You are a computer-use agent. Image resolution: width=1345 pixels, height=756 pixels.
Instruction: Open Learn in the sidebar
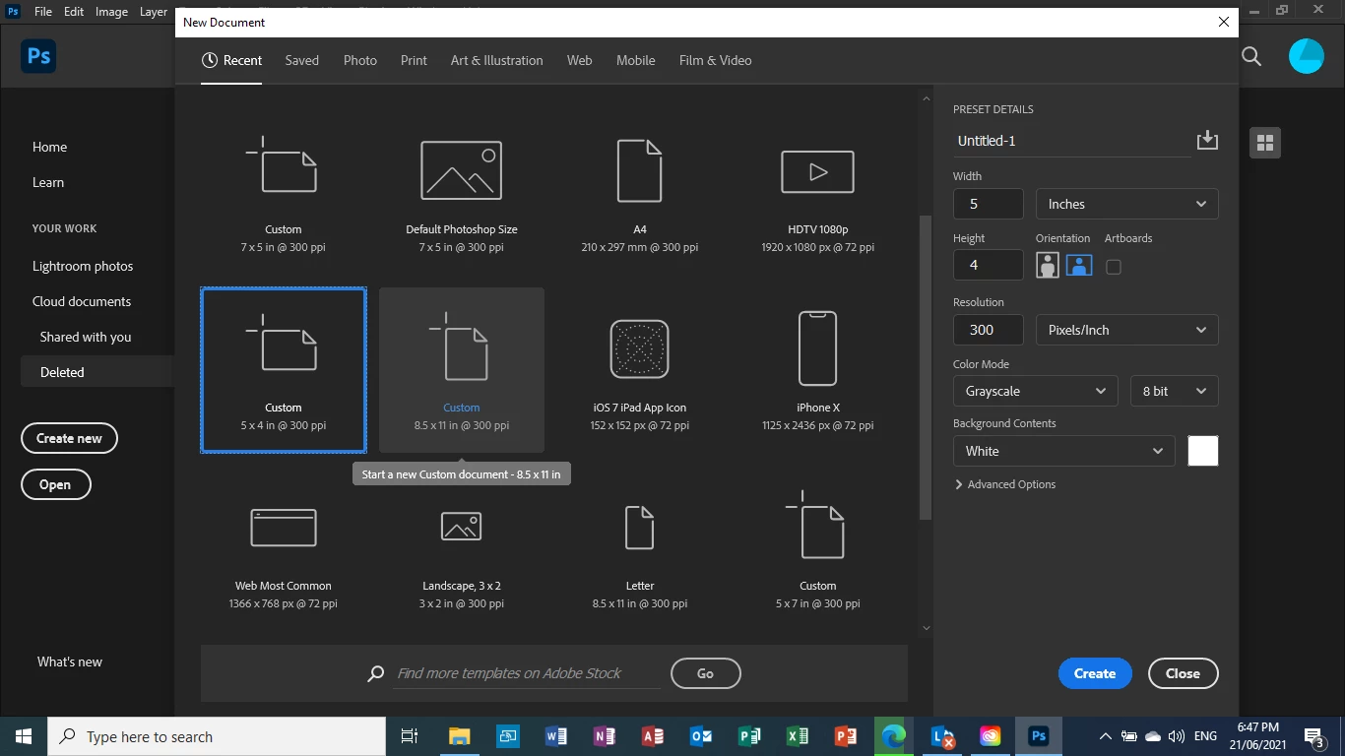click(x=48, y=182)
